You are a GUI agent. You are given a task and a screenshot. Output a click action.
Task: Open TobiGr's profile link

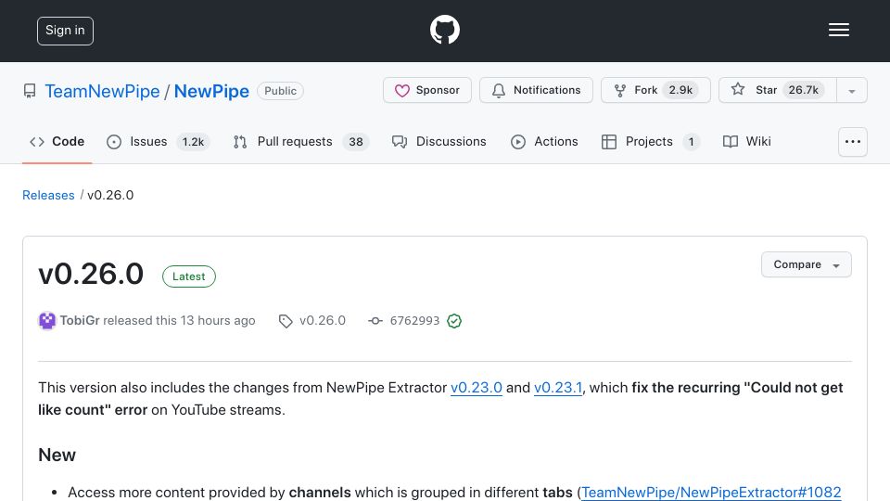tap(80, 320)
